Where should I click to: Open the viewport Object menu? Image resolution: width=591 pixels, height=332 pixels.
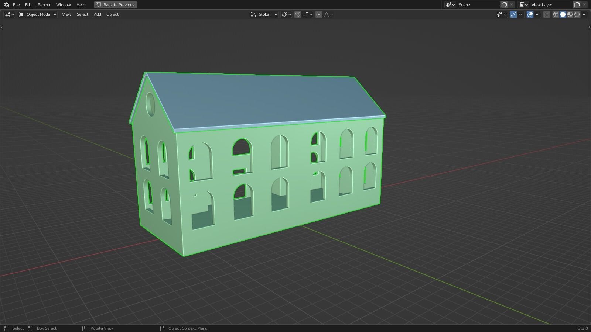[x=113, y=14]
